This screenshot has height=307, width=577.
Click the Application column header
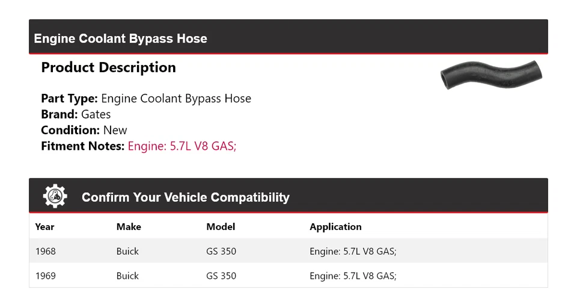coord(335,227)
